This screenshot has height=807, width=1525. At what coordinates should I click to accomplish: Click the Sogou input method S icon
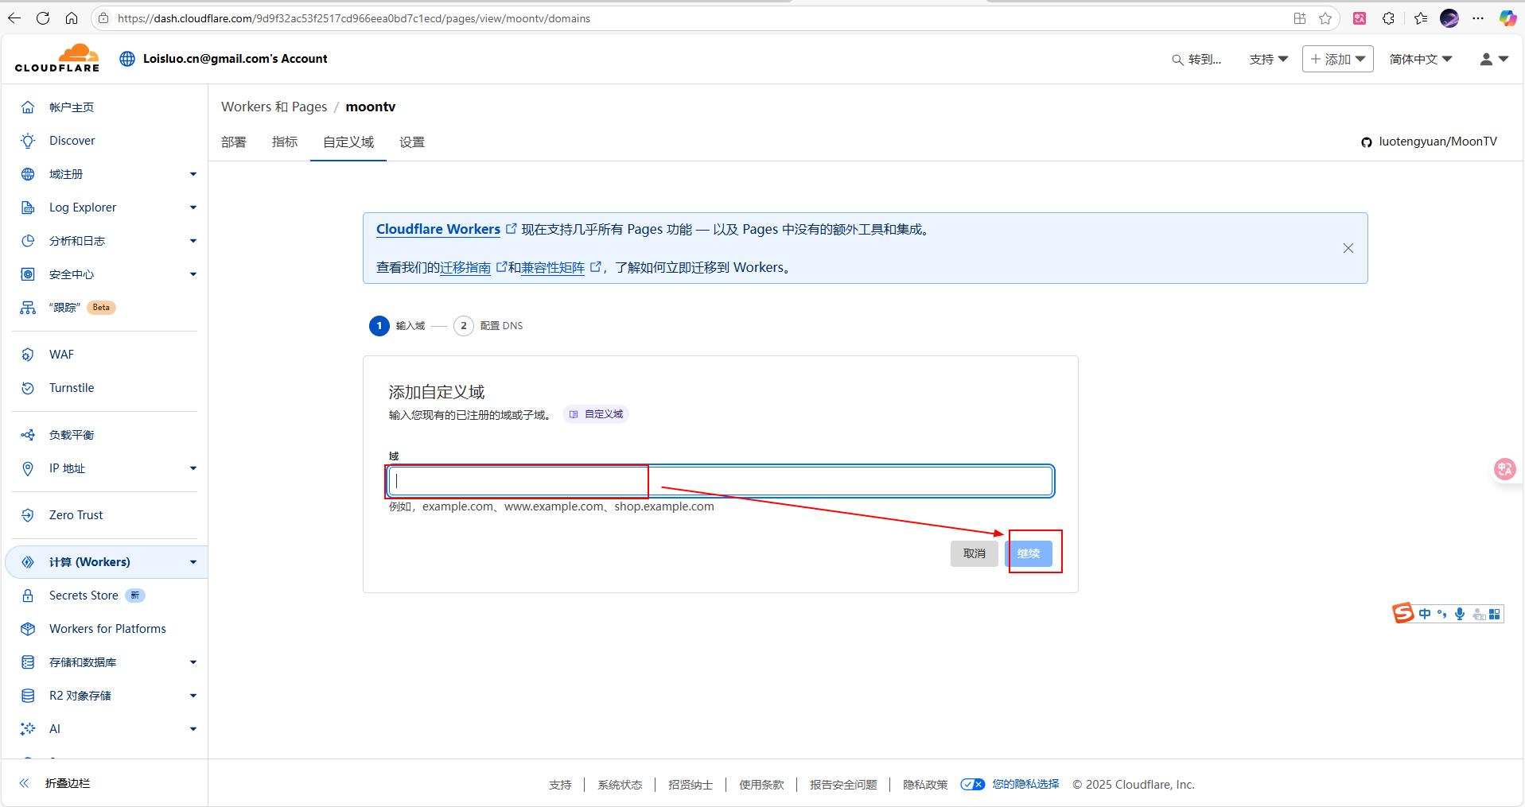tap(1403, 613)
